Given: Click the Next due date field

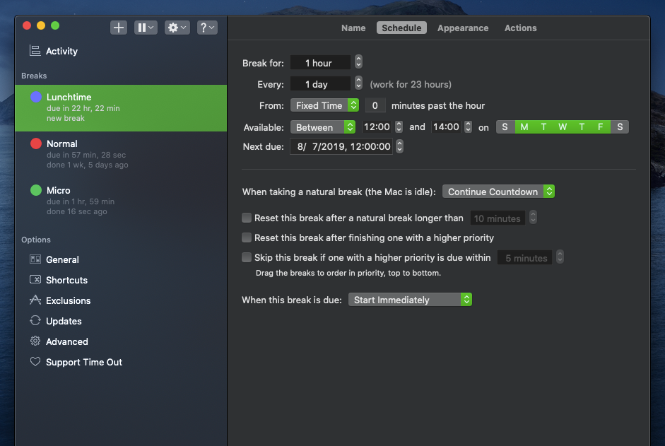Looking at the screenshot, I should point(341,146).
